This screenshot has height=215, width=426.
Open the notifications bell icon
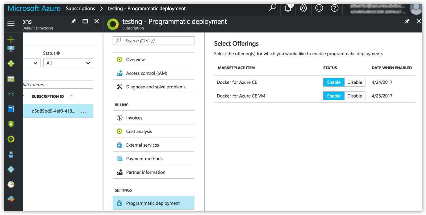tap(288, 8)
